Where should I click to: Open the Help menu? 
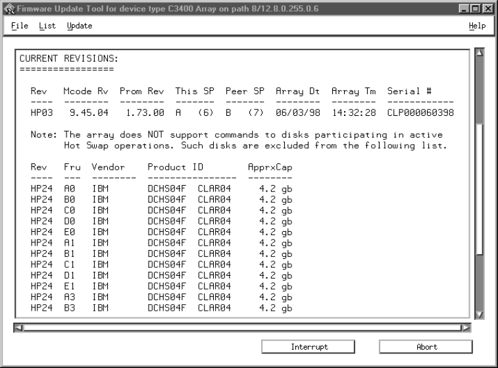coord(478,26)
